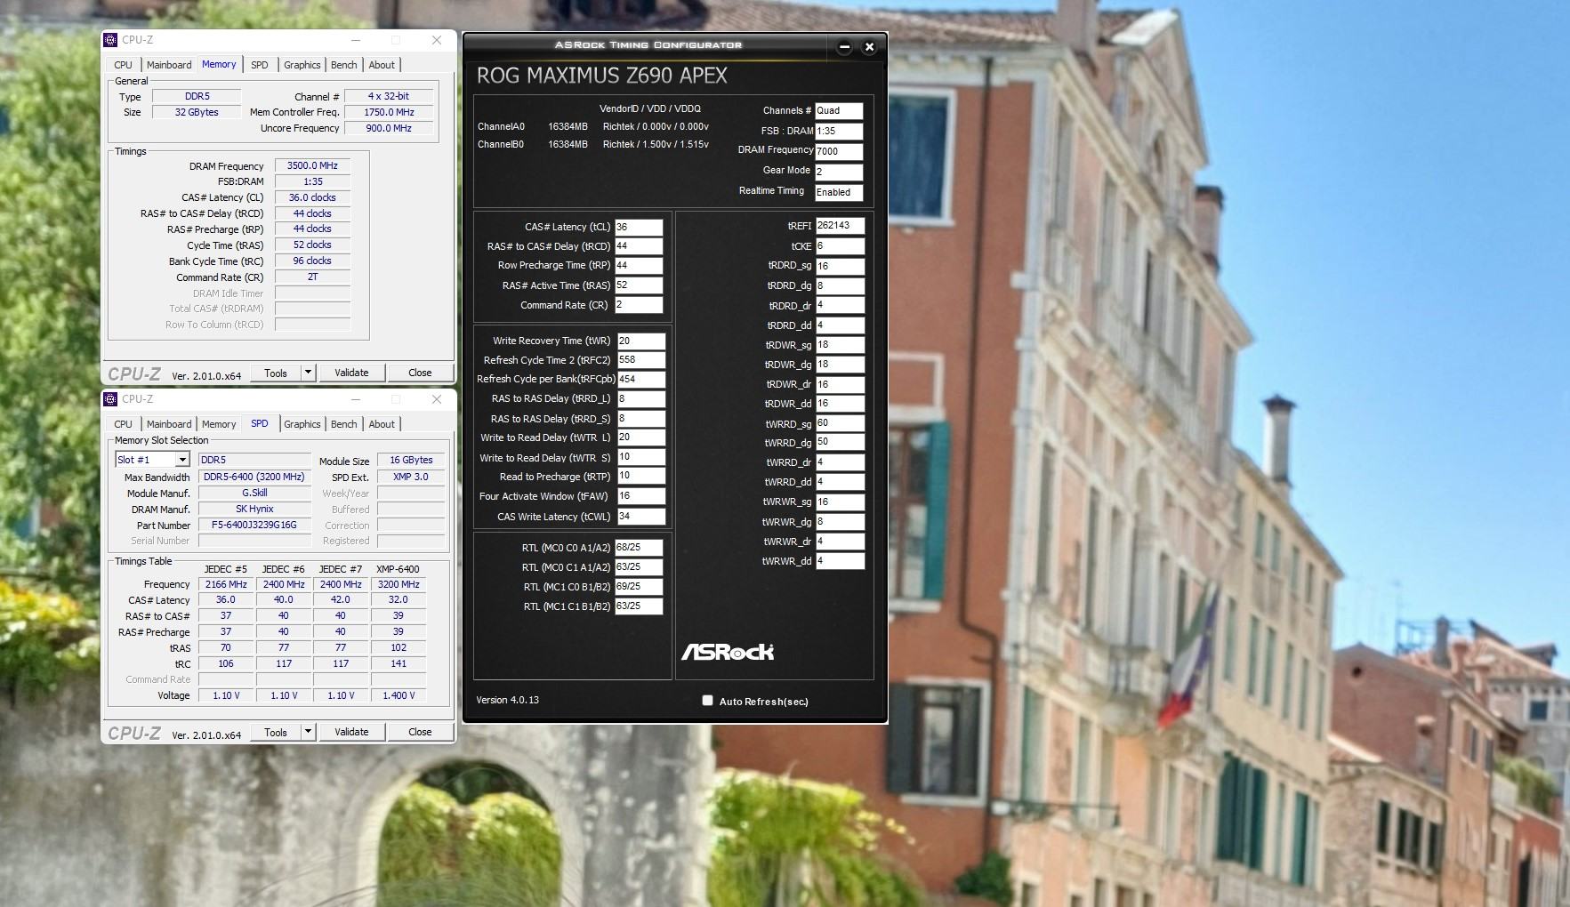This screenshot has width=1570, height=907.
Task: Click the CAS Write Latency (tCWL) field
Action: tap(641, 517)
